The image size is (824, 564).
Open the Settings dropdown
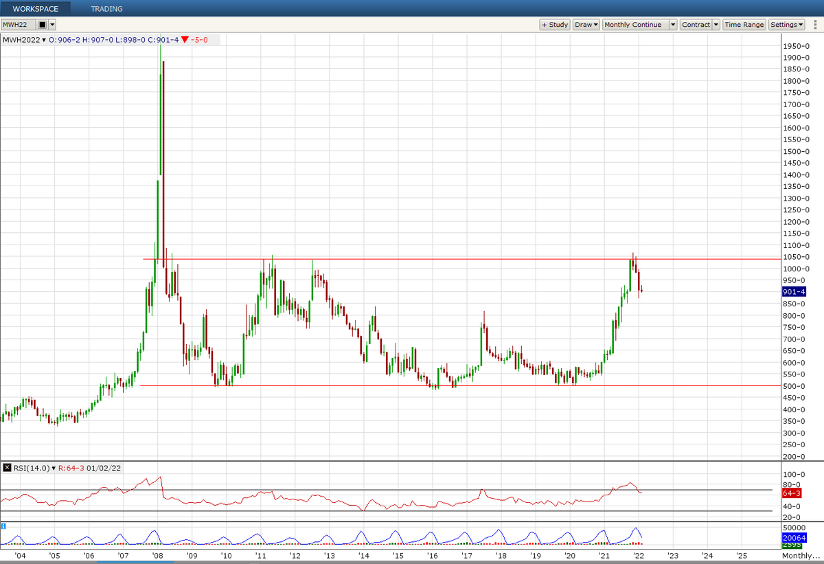click(786, 25)
